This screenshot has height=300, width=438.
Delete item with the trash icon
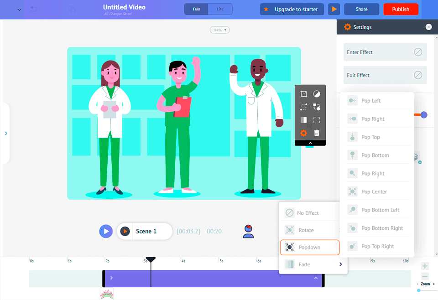(x=317, y=133)
